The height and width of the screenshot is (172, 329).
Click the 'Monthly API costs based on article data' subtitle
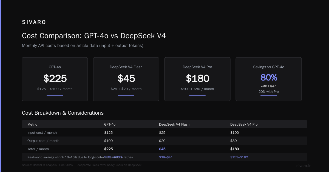coord(83,46)
